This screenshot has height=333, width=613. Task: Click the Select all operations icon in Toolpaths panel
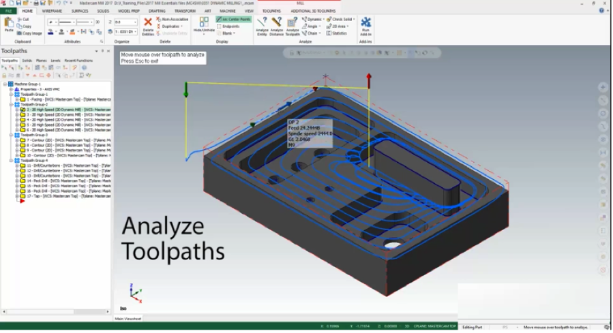click(x=4, y=68)
